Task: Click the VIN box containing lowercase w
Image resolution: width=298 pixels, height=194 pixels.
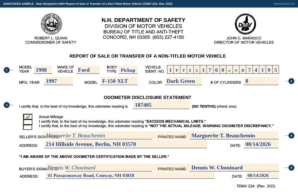Action: click(x=229, y=69)
